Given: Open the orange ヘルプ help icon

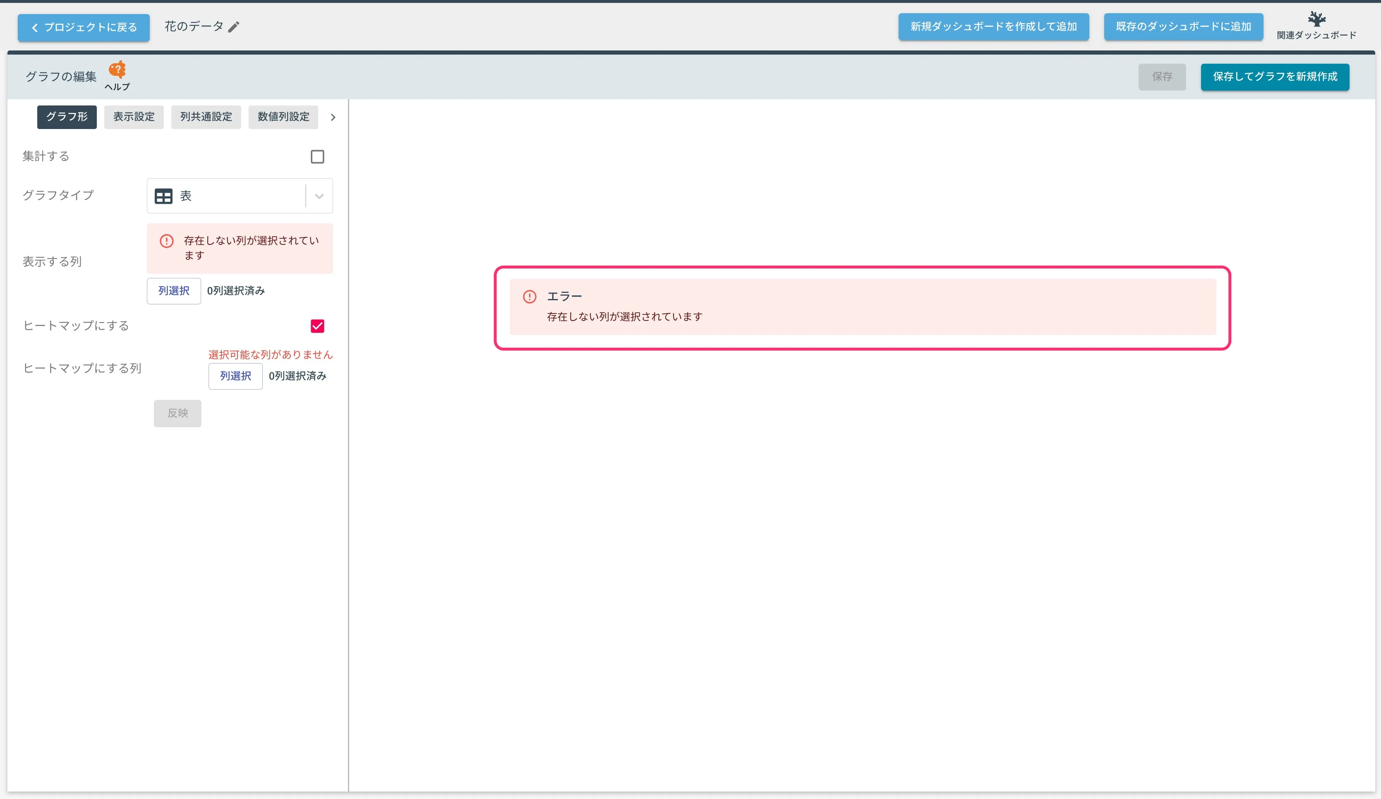Looking at the screenshot, I should point(117,69).
